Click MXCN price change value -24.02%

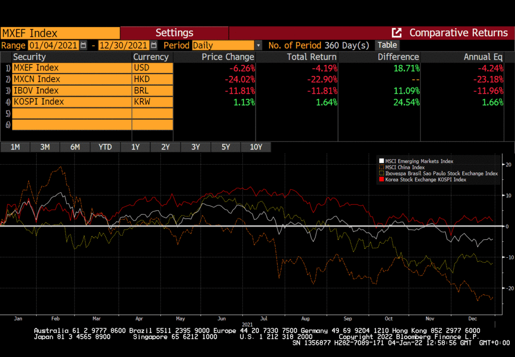[x=240, y=80]
